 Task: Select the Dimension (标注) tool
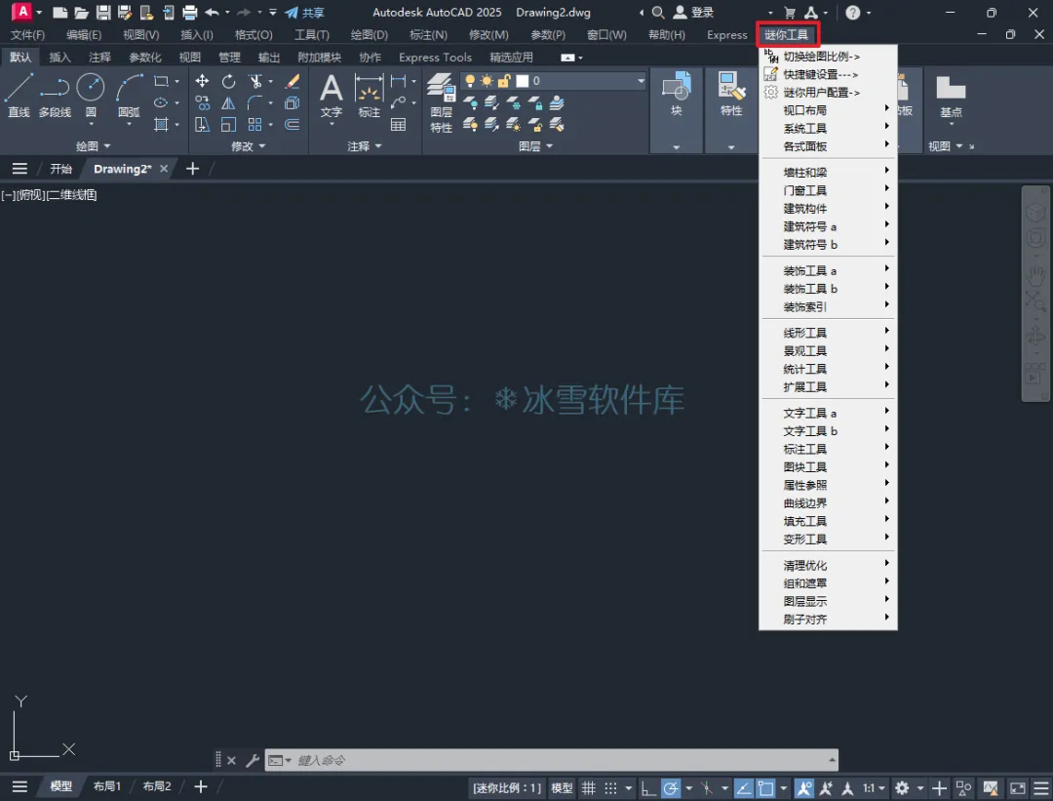(369, 96)
